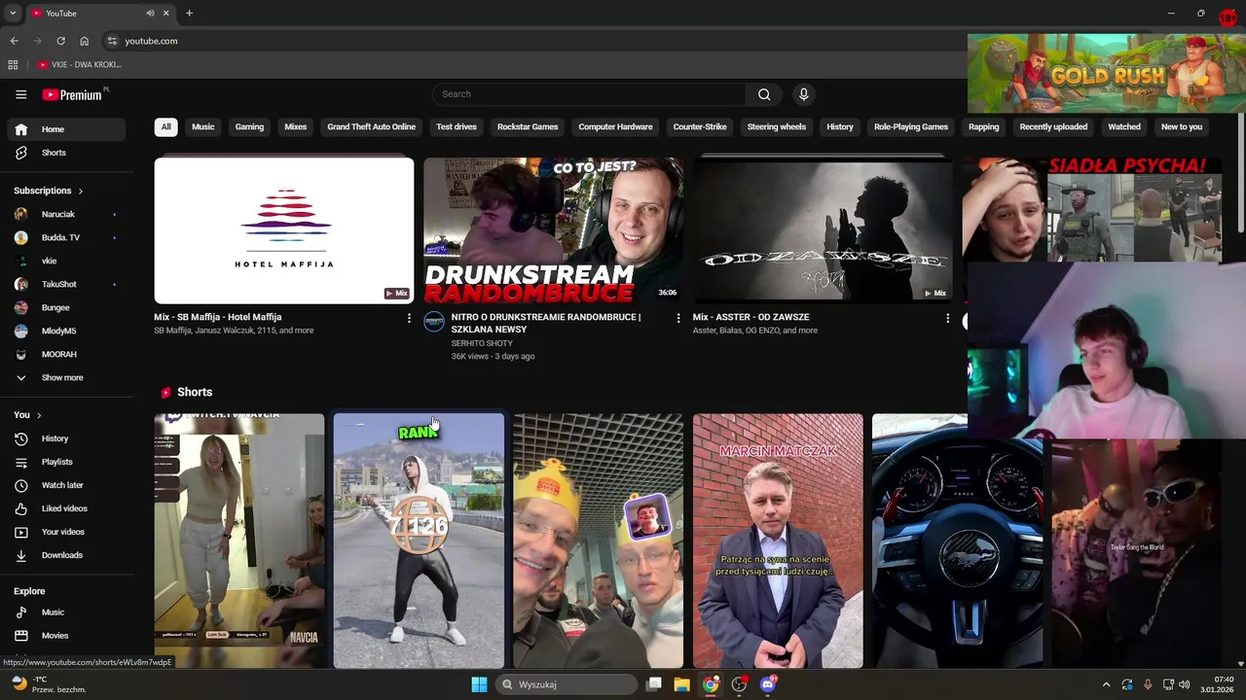This screenshot has width=1246, height=700.
Task: Open Watch later list
Action: [66, 485]
